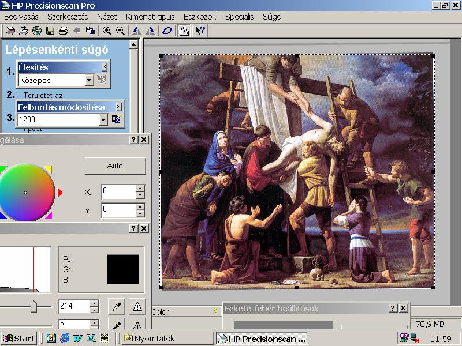
Task: Click the colorful CD disc toolbar icon
Action: point(37,31)
